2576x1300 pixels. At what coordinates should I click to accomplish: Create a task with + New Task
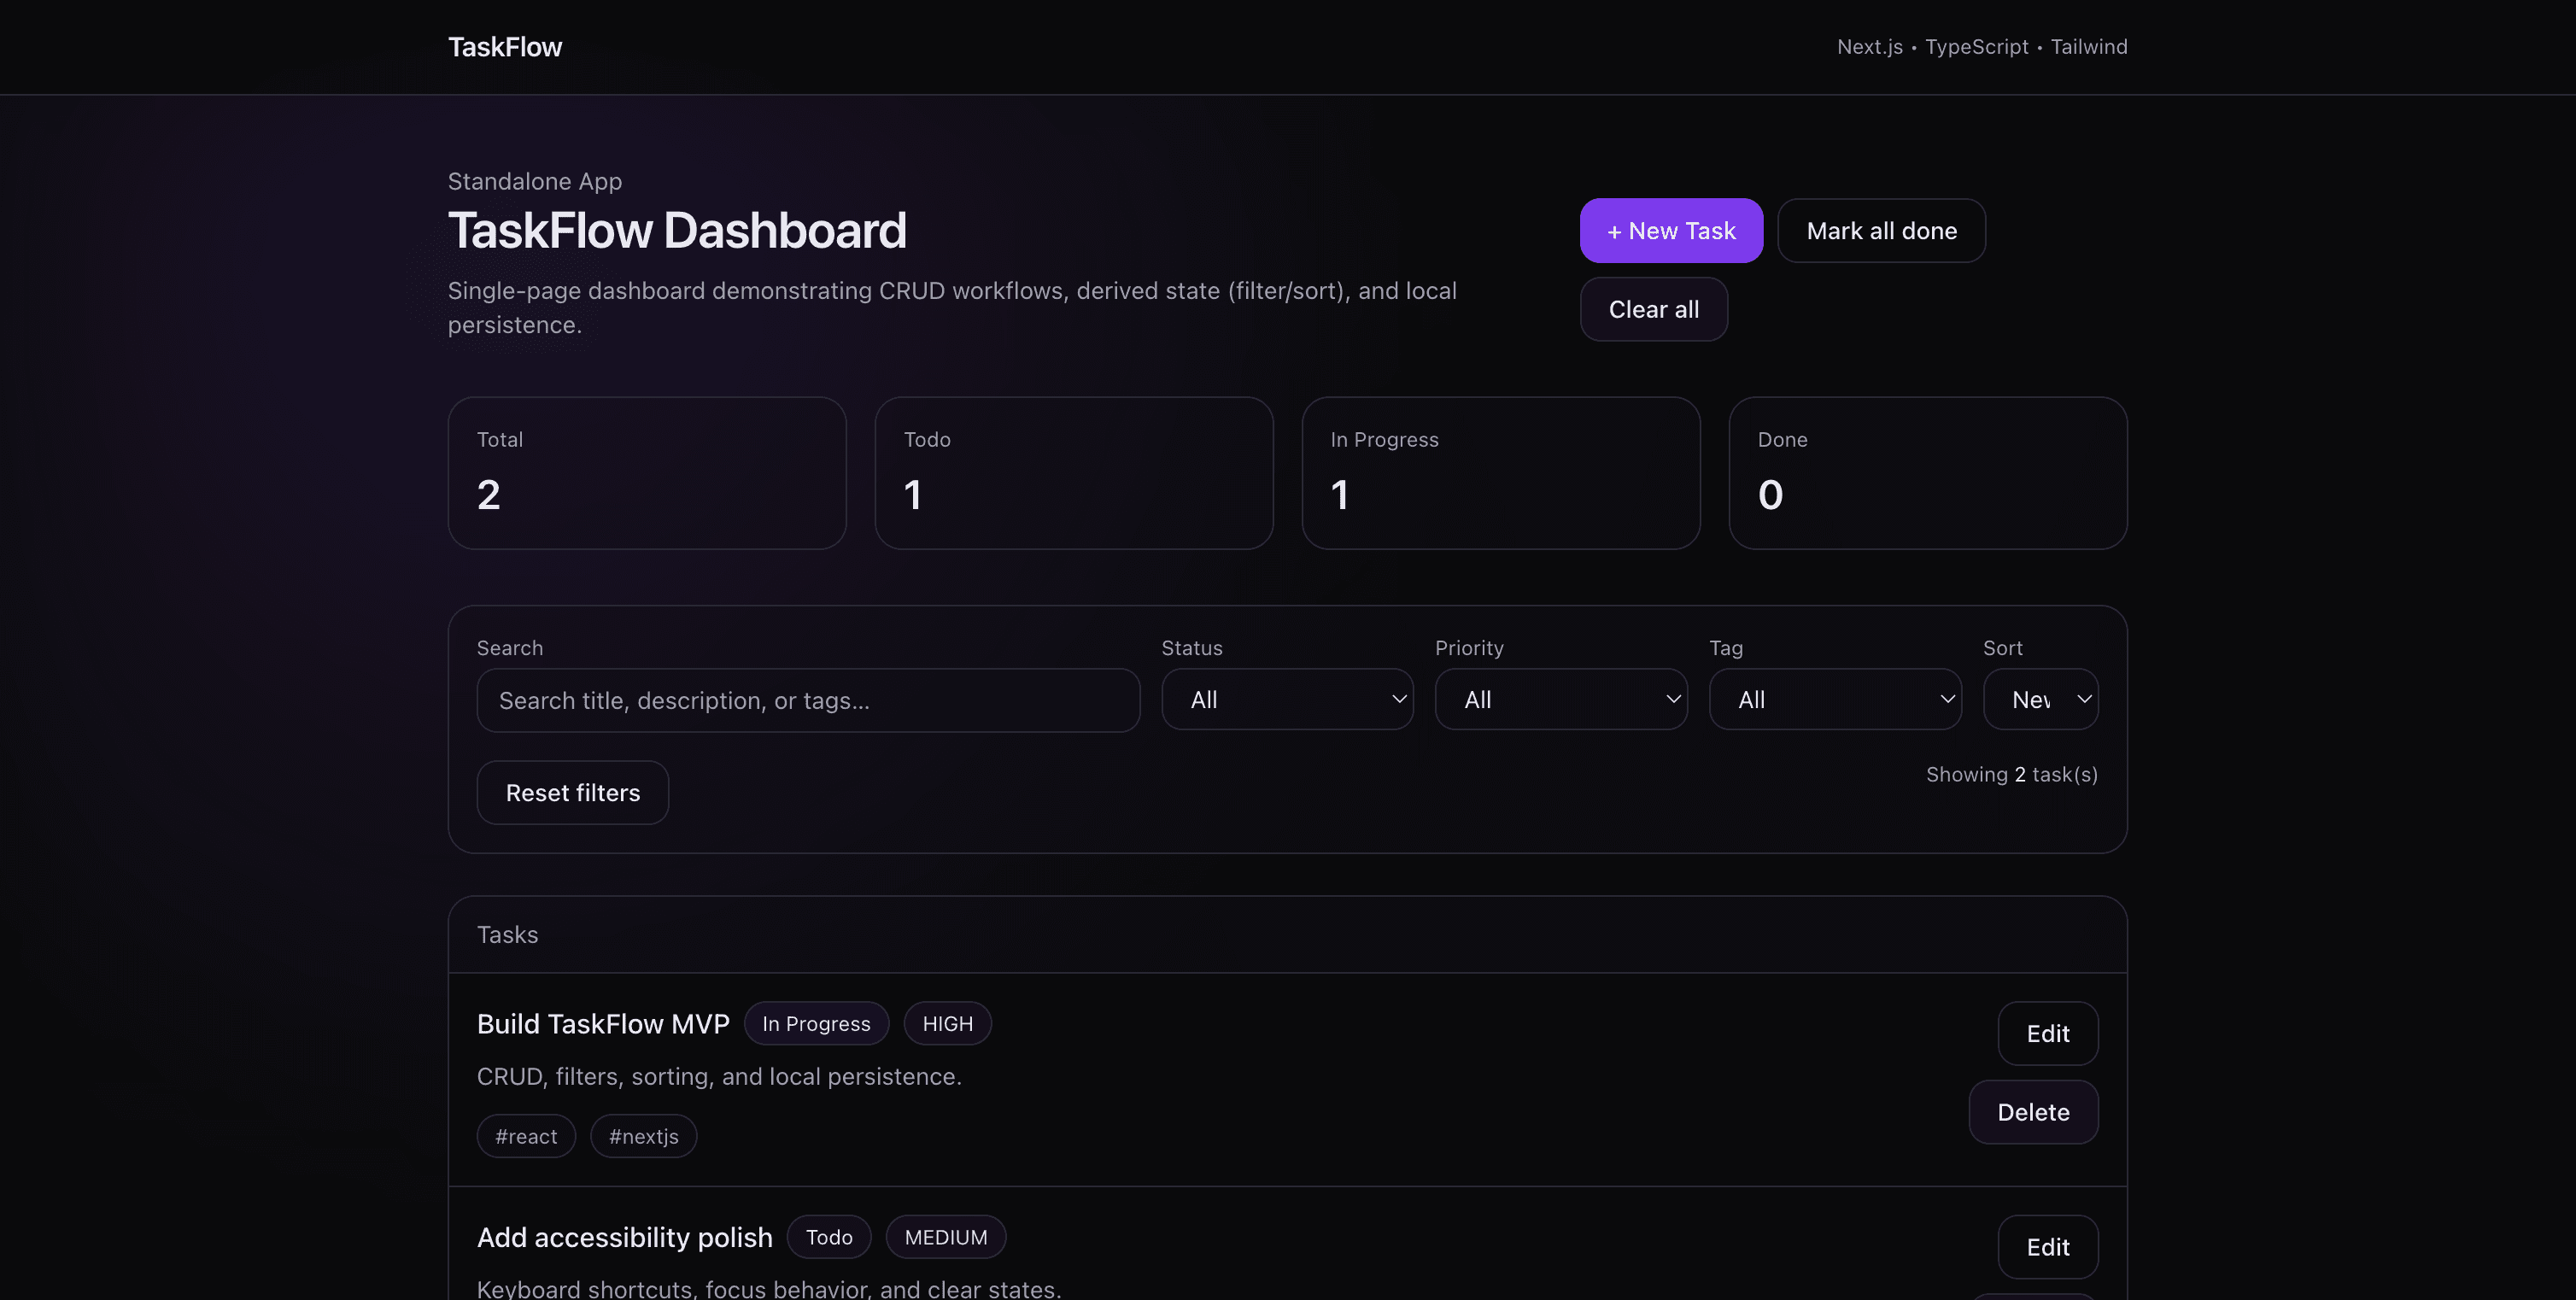(1671, 230)
